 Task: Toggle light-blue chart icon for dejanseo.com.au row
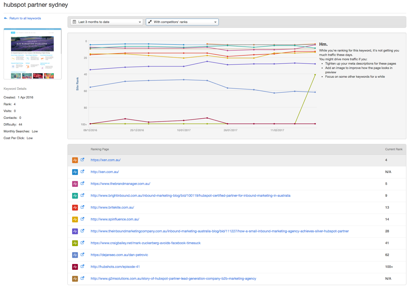coord(75,255)
